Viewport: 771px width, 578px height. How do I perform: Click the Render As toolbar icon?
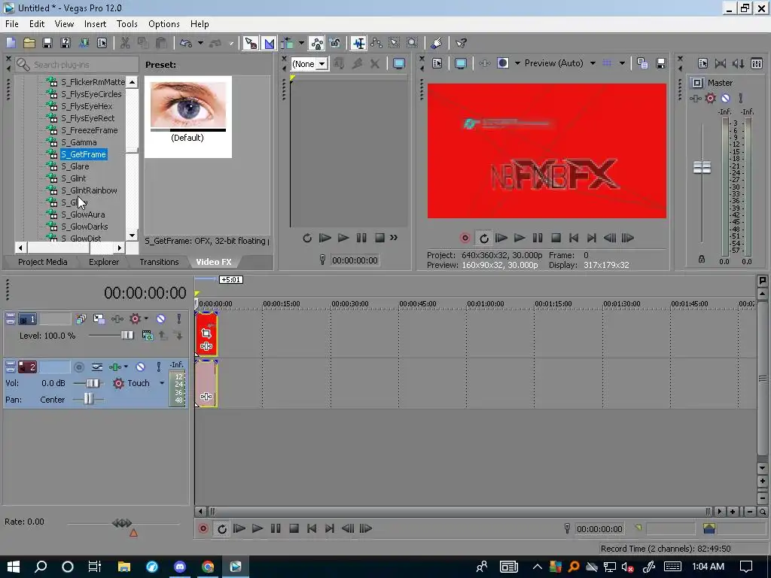coord(84,43)
